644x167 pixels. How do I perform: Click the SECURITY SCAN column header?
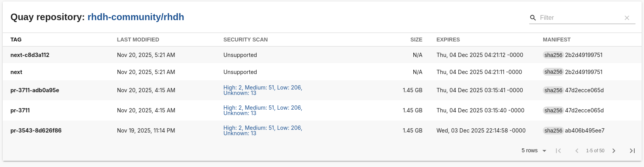(245, 40)
